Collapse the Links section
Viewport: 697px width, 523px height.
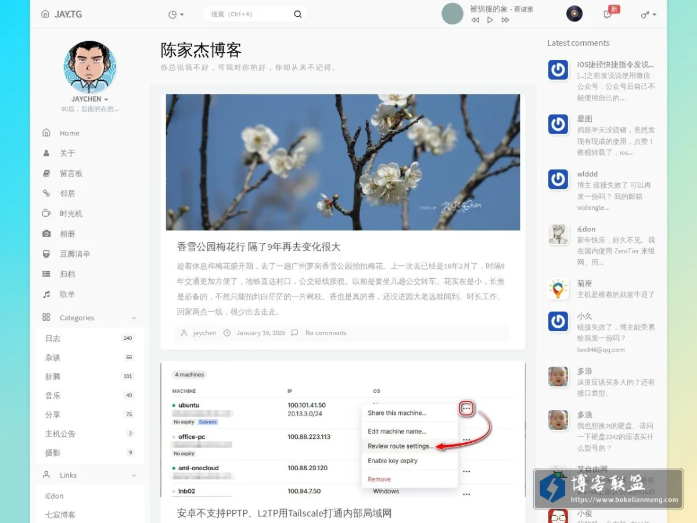coord(90,475)
